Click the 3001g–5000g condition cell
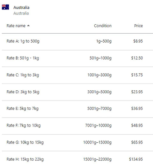 coord(99,92)
